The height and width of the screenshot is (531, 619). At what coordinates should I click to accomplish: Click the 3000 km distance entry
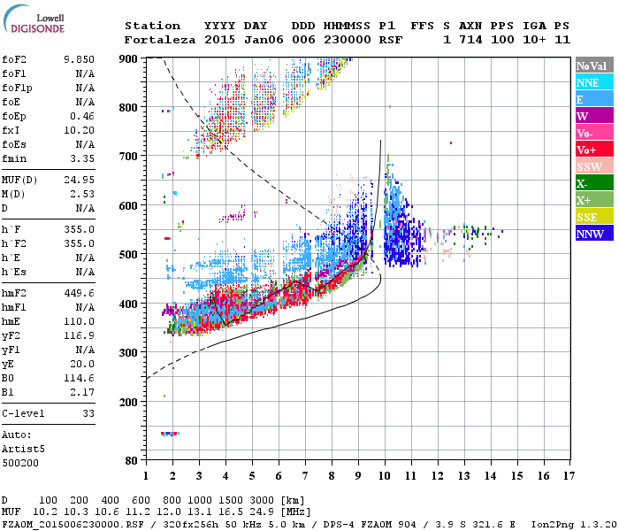click(262, 501)
